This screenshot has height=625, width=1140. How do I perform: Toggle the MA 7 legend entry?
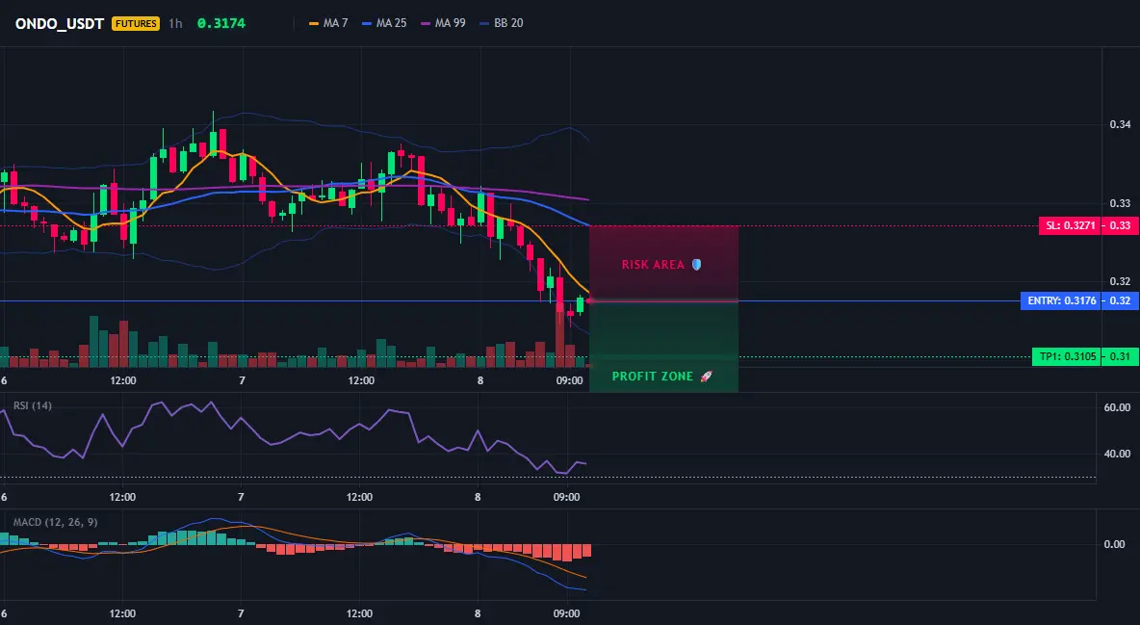328,23
